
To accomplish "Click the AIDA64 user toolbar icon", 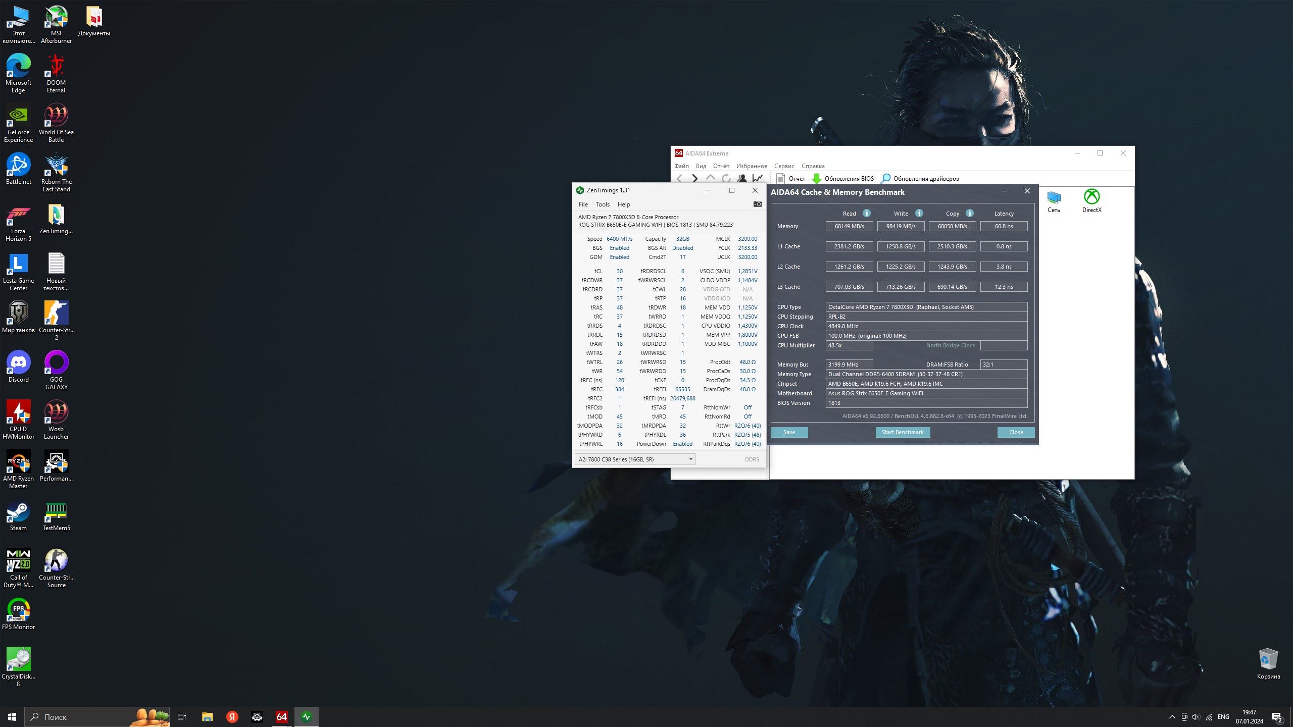I will pos(741,178).
